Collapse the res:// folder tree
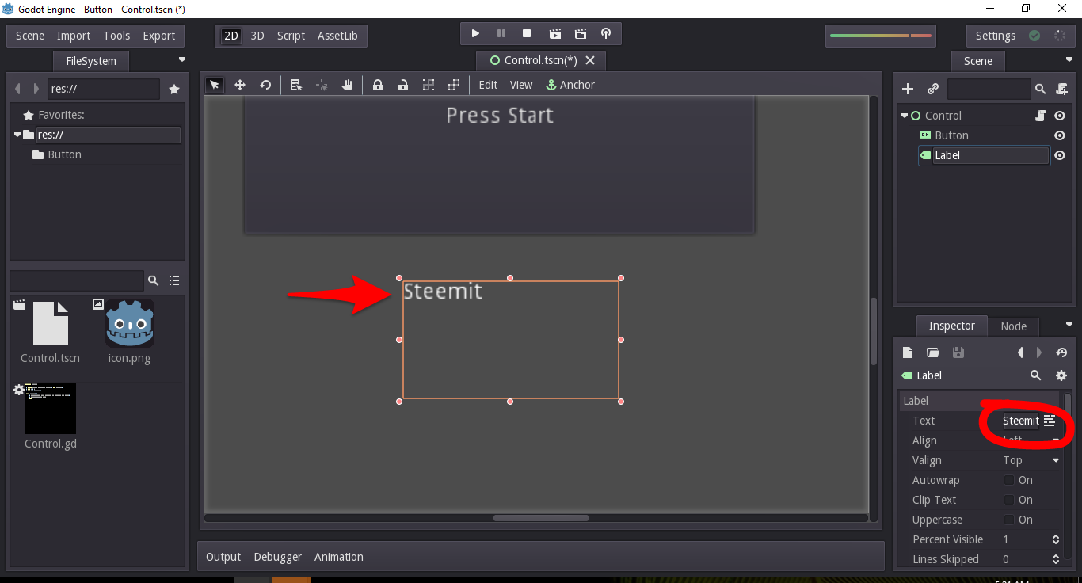Image resolution: width=1082 pixels, height=583 pixels. pos(17,135)
